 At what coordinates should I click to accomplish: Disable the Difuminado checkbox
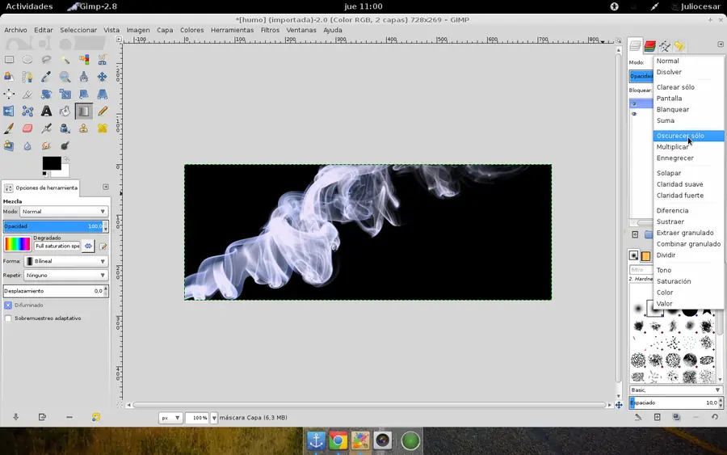8,305
